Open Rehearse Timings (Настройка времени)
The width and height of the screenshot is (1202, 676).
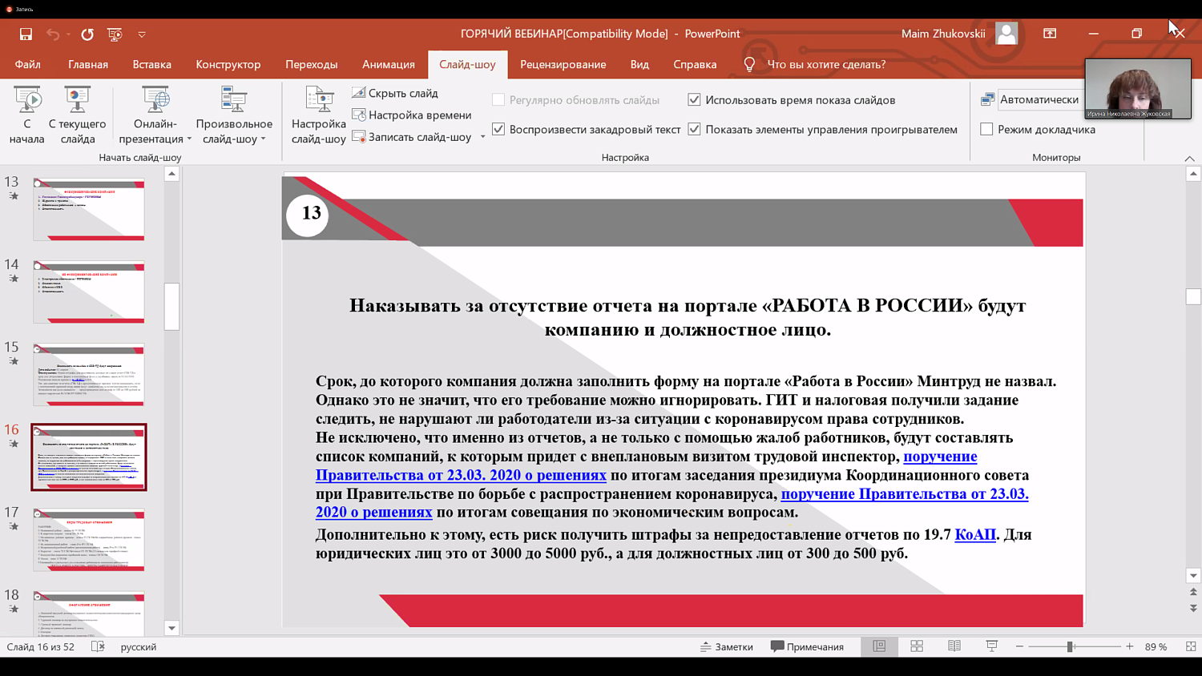tap(412, 115)
